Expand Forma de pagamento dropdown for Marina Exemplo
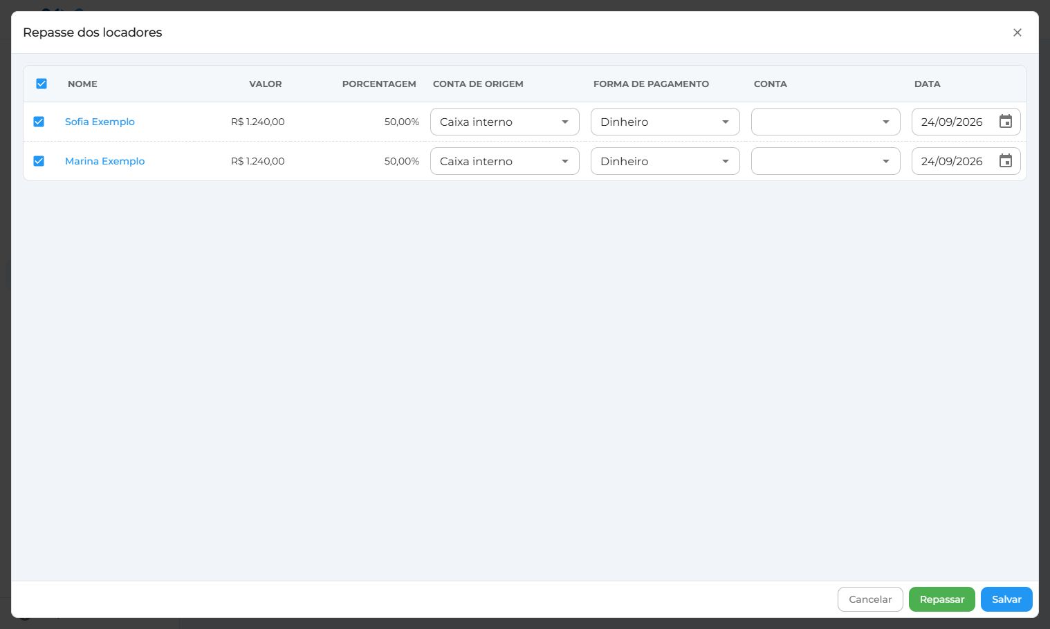This screenshot has height=629, width=1050. pos(665,161)
